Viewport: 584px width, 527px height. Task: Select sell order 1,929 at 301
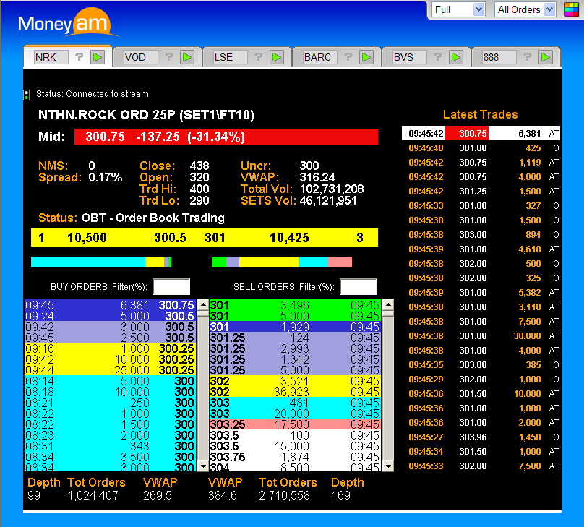tap(295, 327)
